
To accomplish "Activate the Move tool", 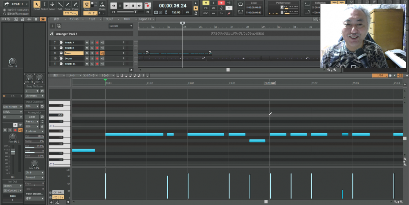I will (52, 5).
